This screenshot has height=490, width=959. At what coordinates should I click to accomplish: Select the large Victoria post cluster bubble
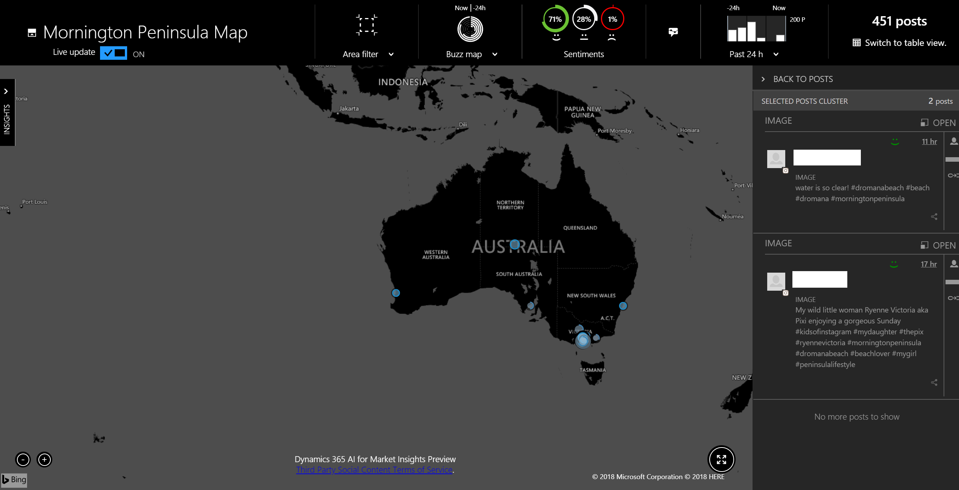(583, 340)
